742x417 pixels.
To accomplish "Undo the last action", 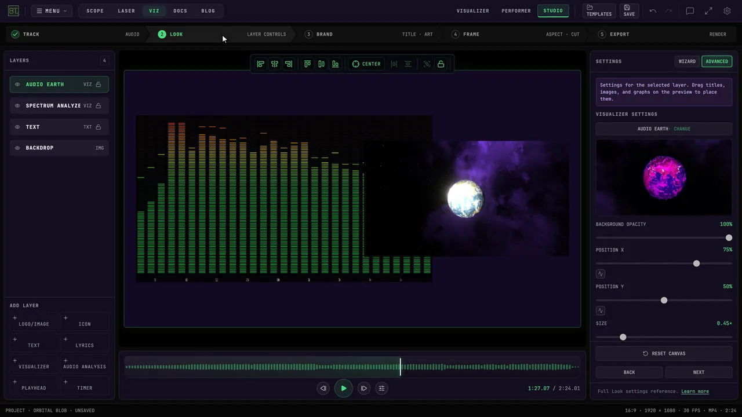I will 653,11.
